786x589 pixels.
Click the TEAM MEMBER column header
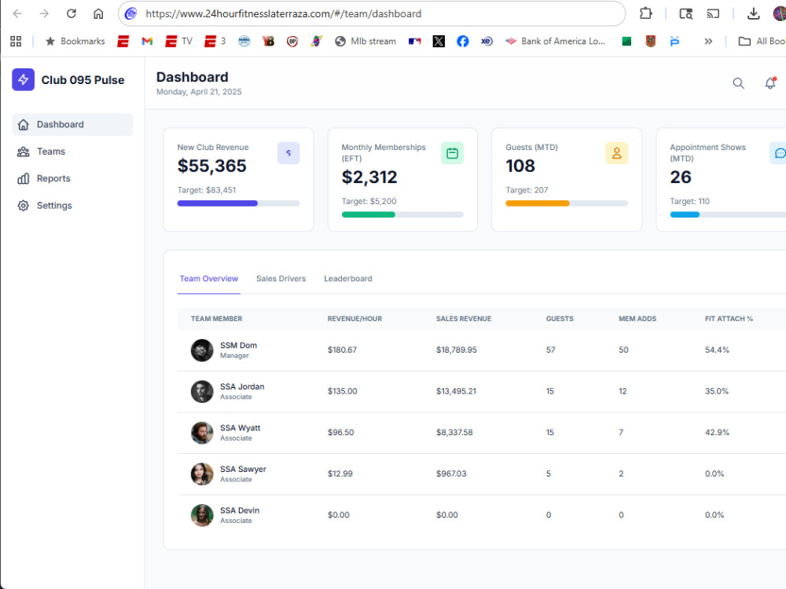pyautogui.click(x=216, y=319)
